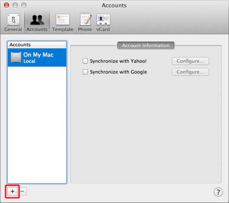Remove account with the minus button

[x=22, y=191]
